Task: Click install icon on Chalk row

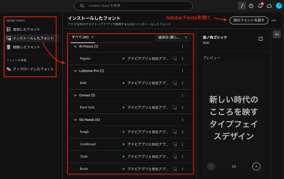Action: [175, 157]
